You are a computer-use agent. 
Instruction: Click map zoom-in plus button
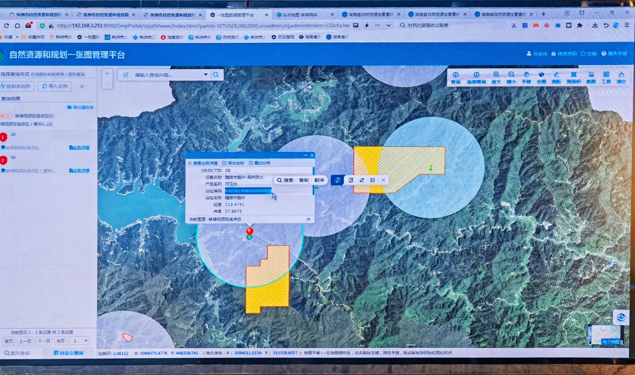107,74
